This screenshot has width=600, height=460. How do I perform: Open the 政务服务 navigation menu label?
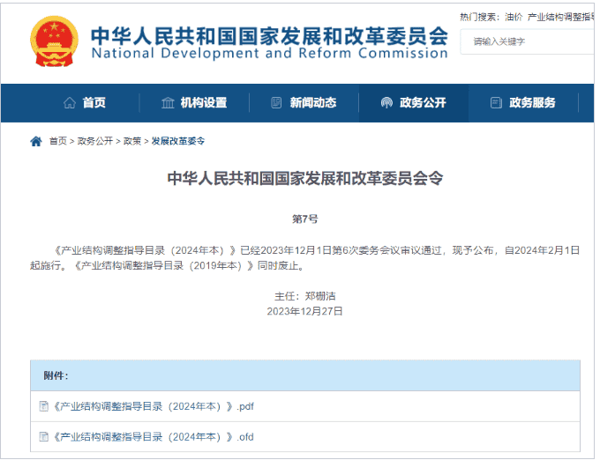coord(532,103)
